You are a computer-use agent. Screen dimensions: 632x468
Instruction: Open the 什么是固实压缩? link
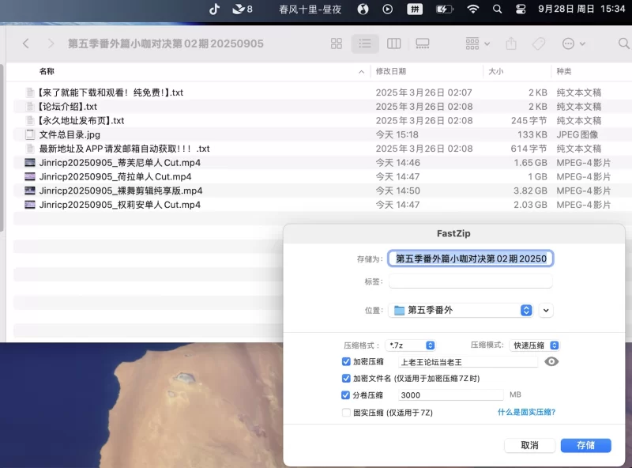(x=526, y=412)
